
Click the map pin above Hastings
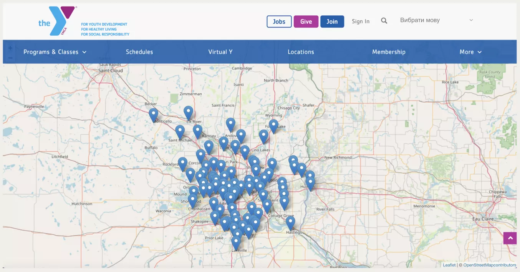pos(290,222)
